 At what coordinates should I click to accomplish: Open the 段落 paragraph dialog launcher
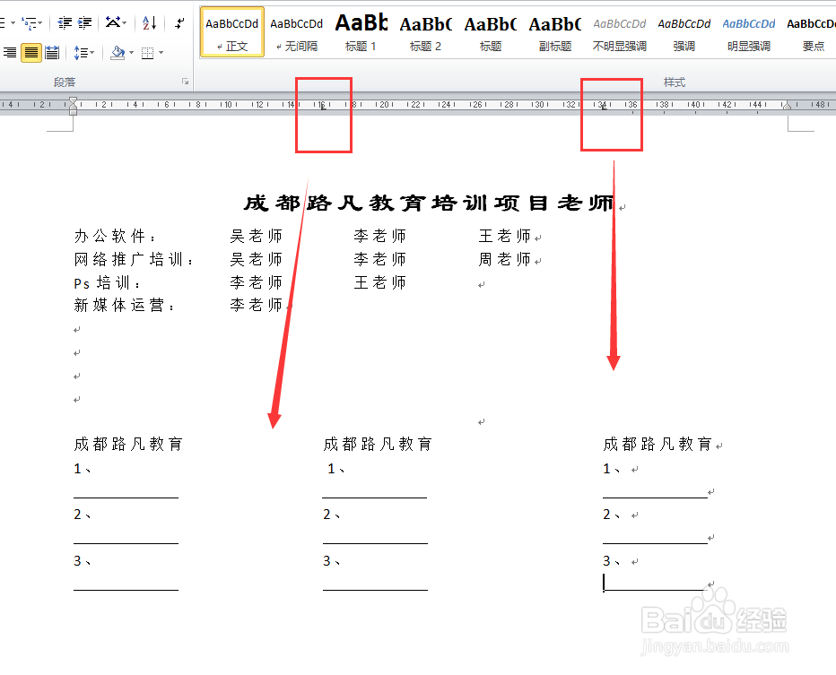tap(185, 82)
